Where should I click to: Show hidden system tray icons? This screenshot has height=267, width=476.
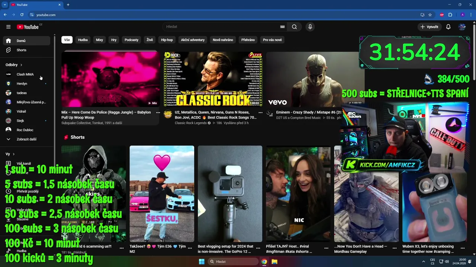tap(423, 261)
